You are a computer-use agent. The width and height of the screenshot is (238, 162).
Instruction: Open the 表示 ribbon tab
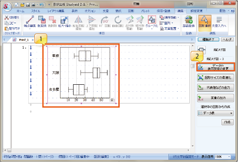click(x=74, y=11)
